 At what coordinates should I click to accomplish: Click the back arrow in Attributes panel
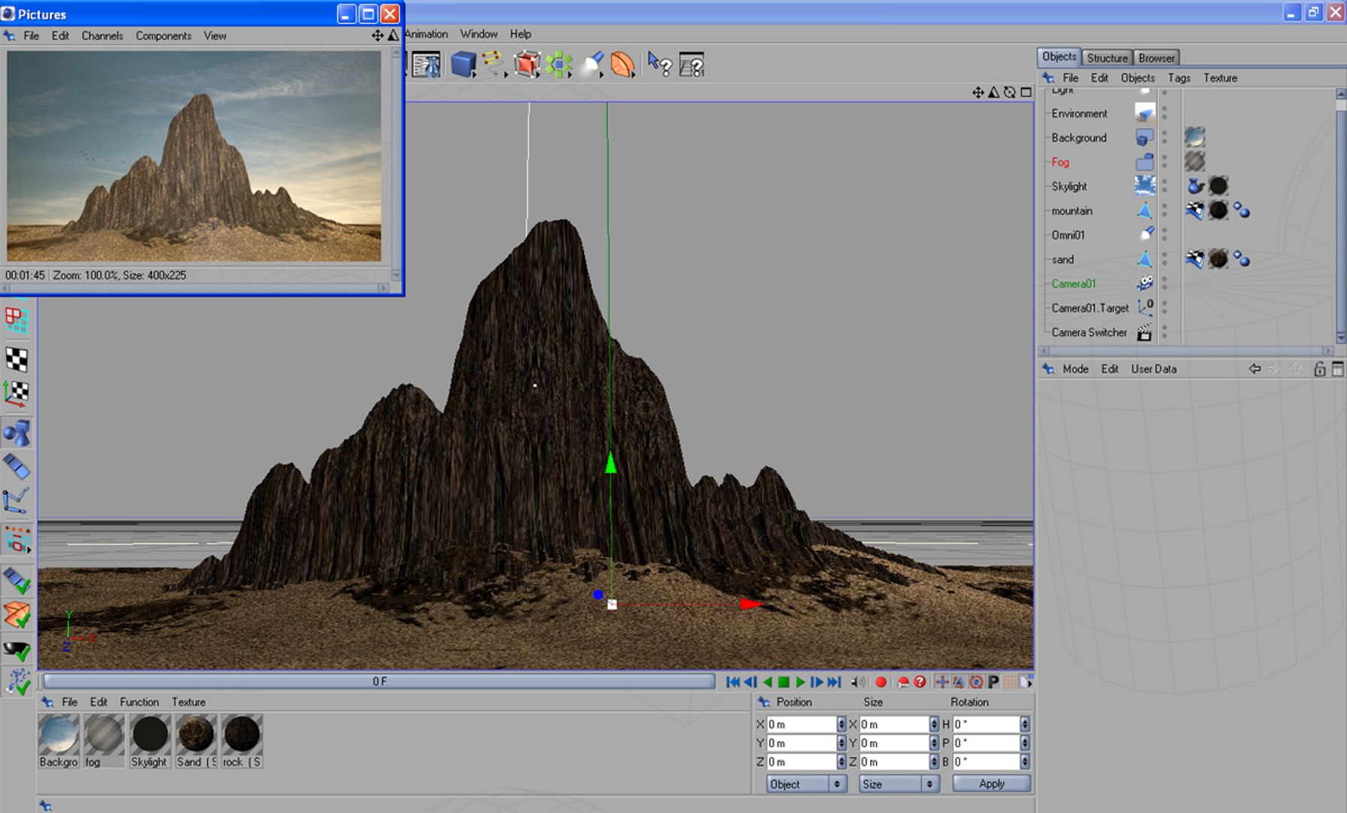click(1254, 369)
